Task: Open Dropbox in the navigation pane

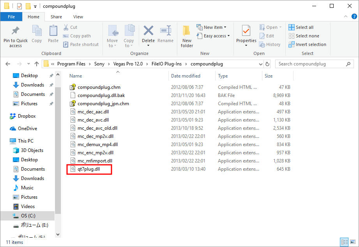Action: click(27, 116)
